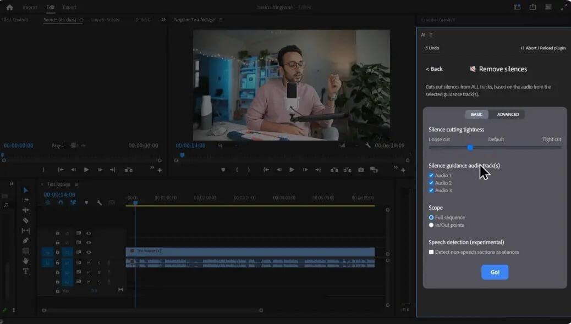This screenshot has width=571, height=324.
Task: Enable Detect non-speech sections as silences
Action: [x=431, y=252]
